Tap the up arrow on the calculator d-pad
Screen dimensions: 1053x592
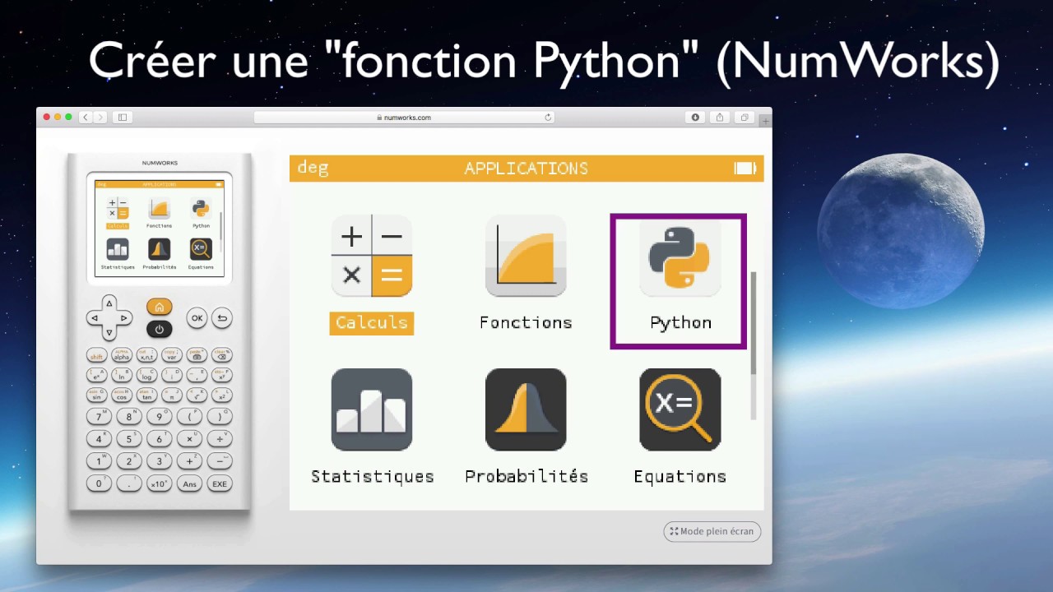pos(109,303)
